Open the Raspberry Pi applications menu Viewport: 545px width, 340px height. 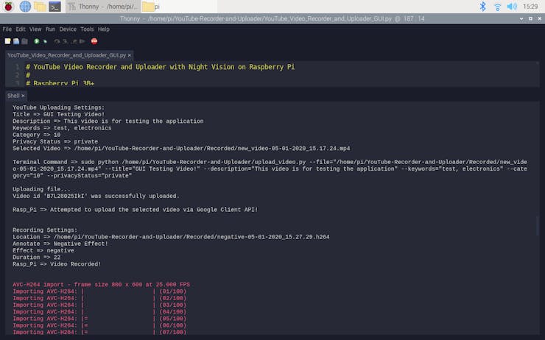8,6
